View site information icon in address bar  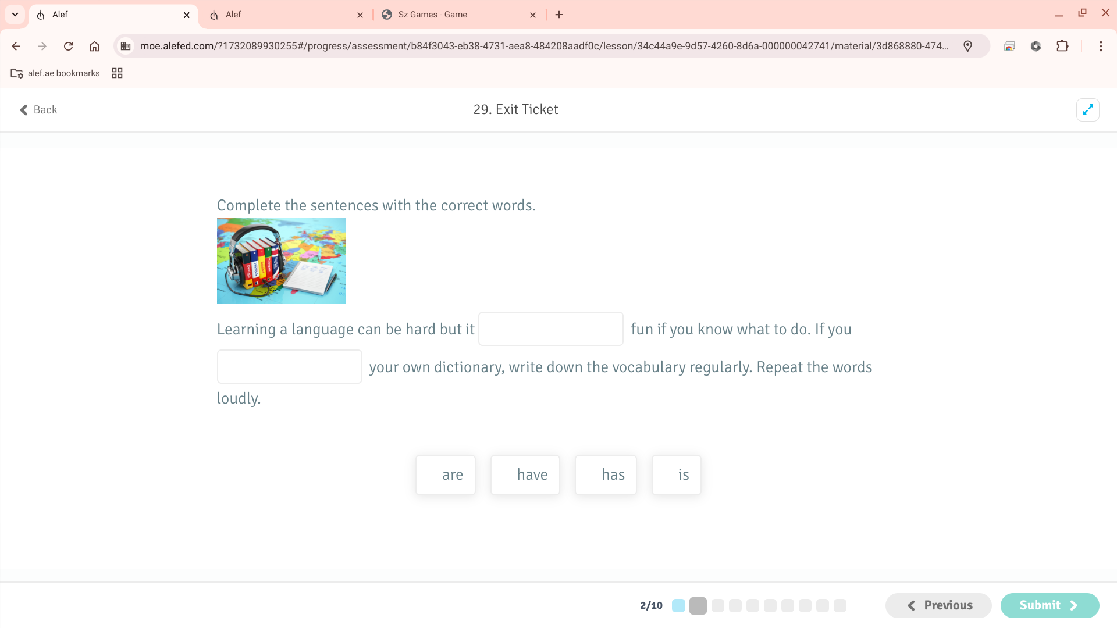coord(126,46)
